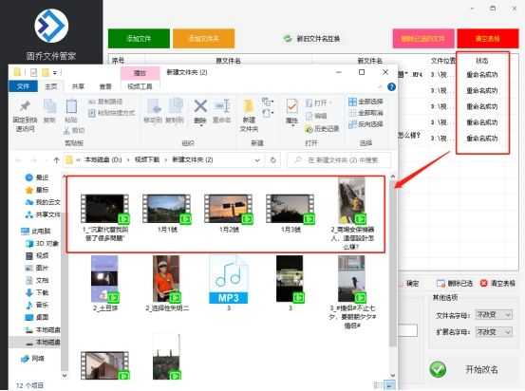This screenshot has height=391, width=525.
Task: Open quick access toolbar customize dropdown arrow
Action: 55,72
